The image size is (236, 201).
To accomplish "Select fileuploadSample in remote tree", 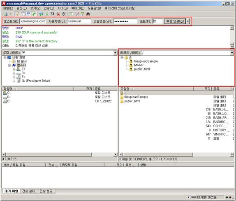I will coord(146,61).
